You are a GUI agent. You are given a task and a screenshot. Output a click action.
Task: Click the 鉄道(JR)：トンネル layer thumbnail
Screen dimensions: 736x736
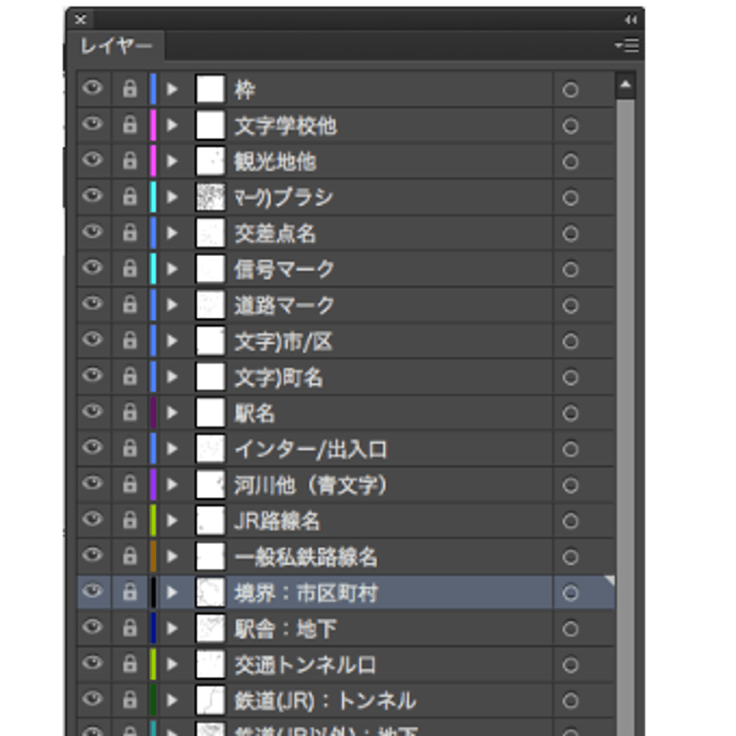click(x=210, y=700)
